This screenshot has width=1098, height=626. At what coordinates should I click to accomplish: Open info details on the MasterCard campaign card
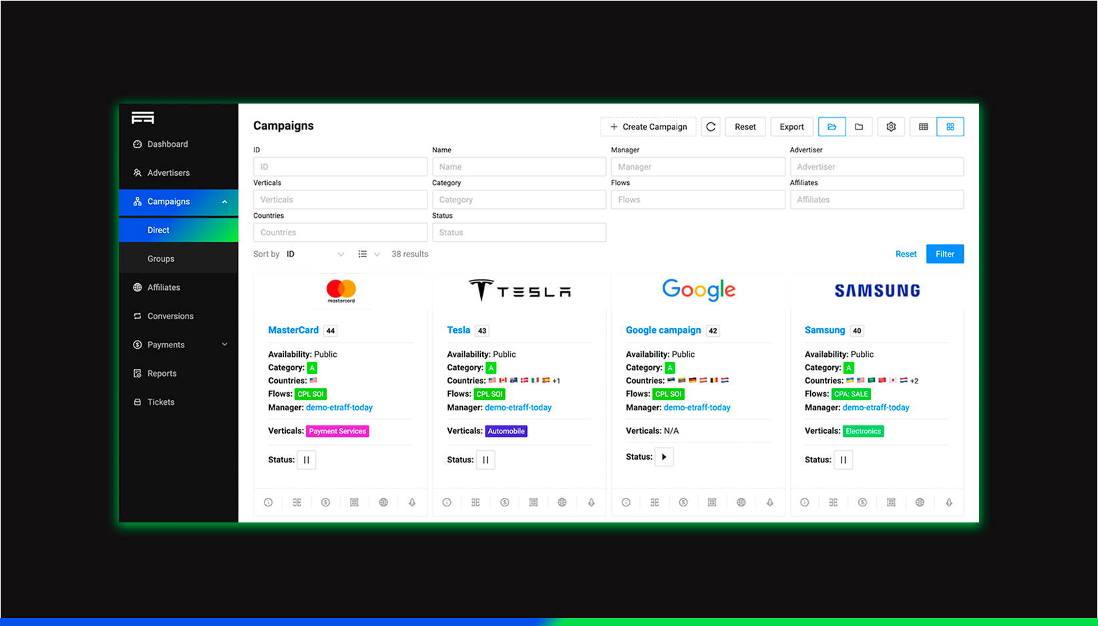(268, 502)
